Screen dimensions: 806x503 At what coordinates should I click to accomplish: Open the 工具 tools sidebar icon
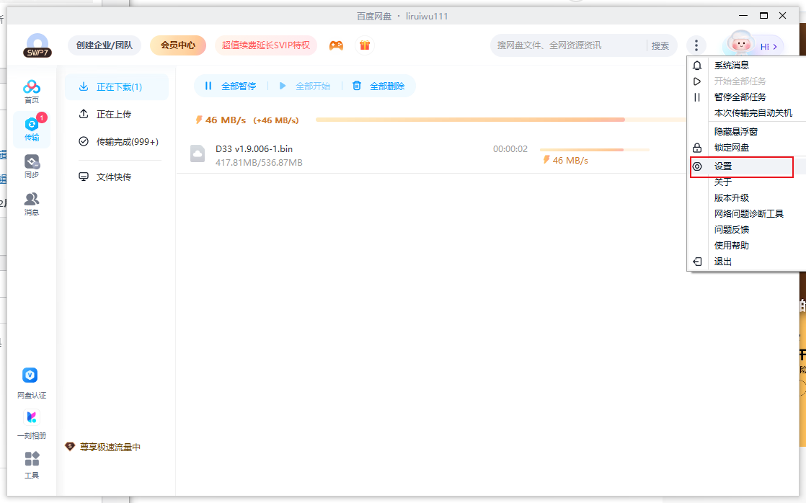31,465
